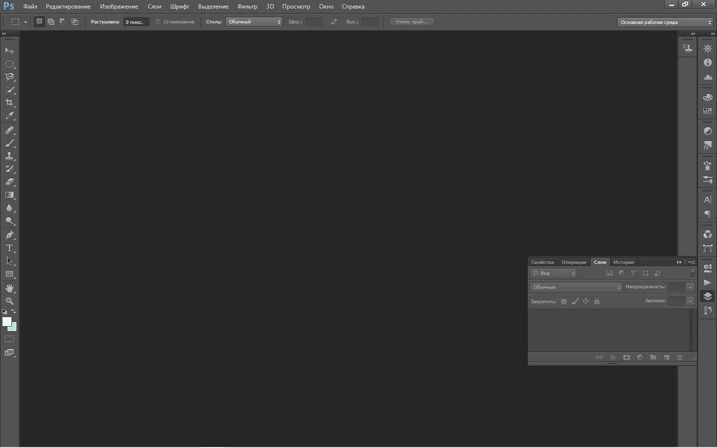Open the blend mode dropdown Обычные
This screenshot has height=448, width=717.
[576, 287]
